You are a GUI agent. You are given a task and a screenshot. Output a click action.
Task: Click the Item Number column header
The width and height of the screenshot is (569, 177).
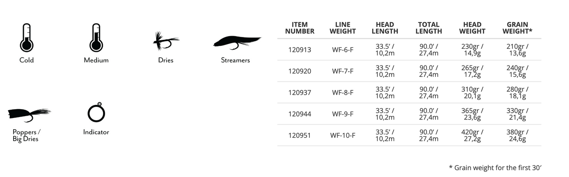coord(299,28)
